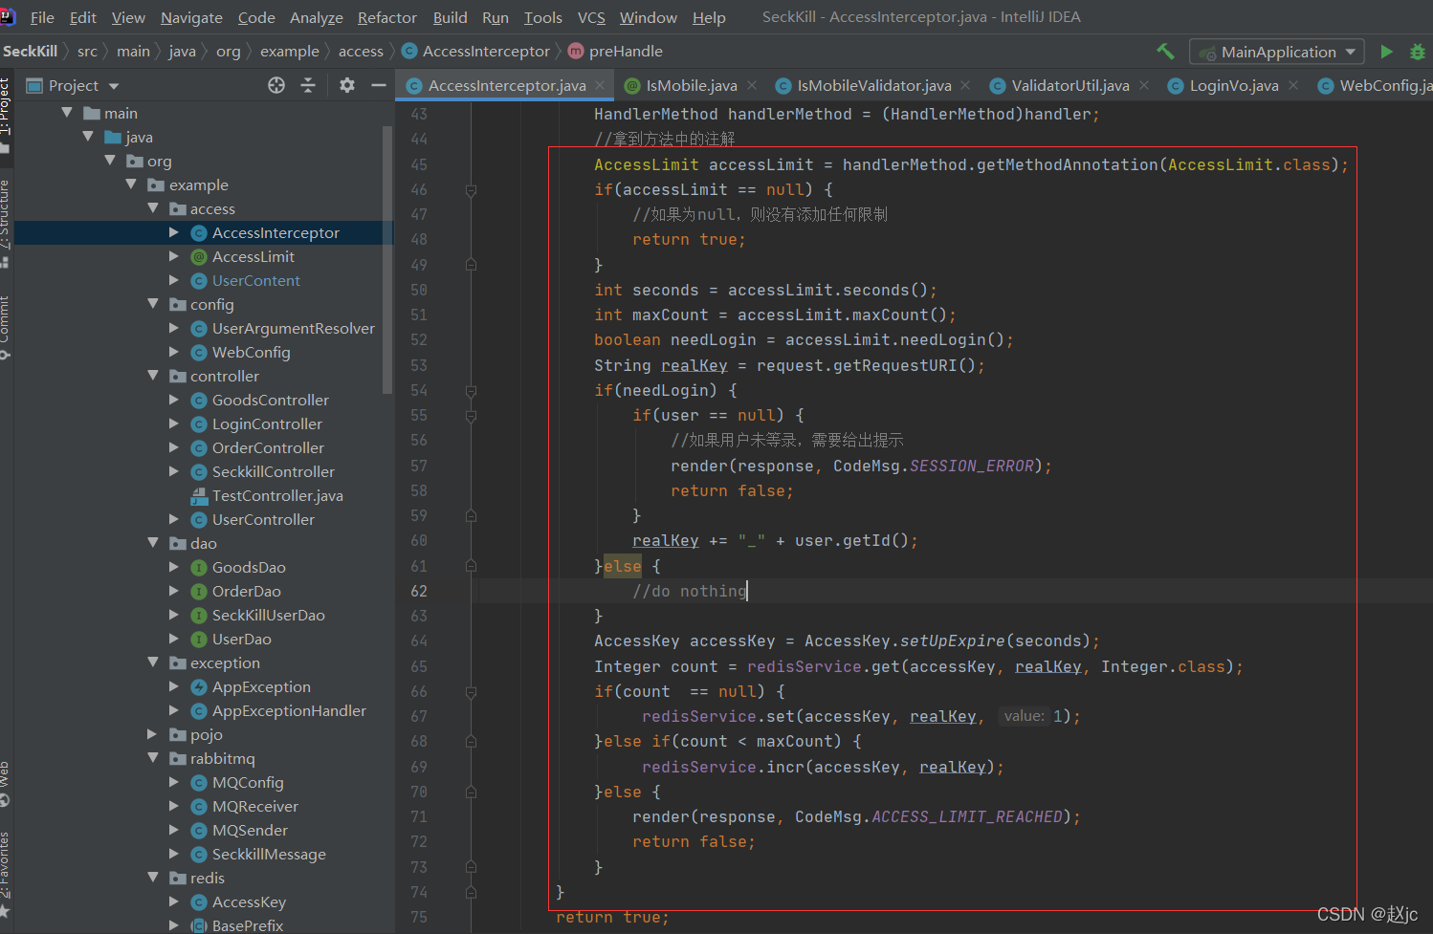
Task: Run MainApplication with the green play icon
Action: [1386, 52]
